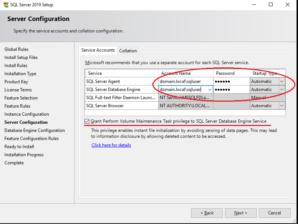This screenshot has width=298, height=224.
Task: Switch to the Collation tab
Action: (x=128, y=50)
